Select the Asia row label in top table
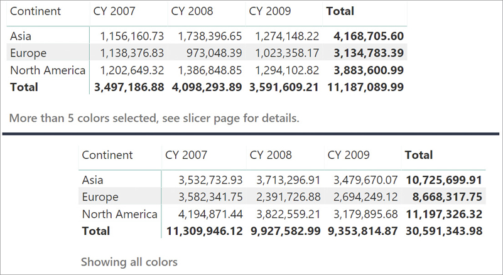Screen dimensions: 503x275 click(x=21, y=36)
